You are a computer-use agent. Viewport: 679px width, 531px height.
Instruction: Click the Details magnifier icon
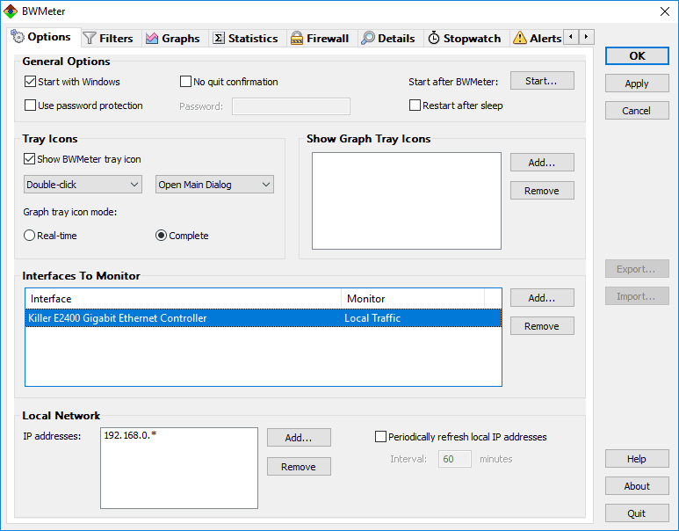[368, 38]
